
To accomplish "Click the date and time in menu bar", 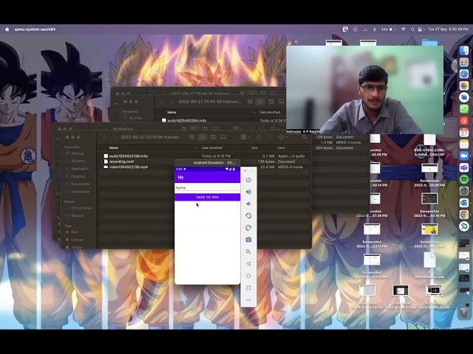I will click(448, 29).
